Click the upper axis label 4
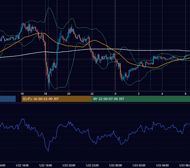The height and width of the screenshot is (168, 190). (162, 94)
